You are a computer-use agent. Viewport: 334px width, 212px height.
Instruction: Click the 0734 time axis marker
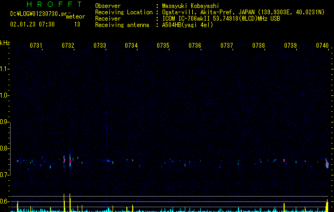coord(131,46)
